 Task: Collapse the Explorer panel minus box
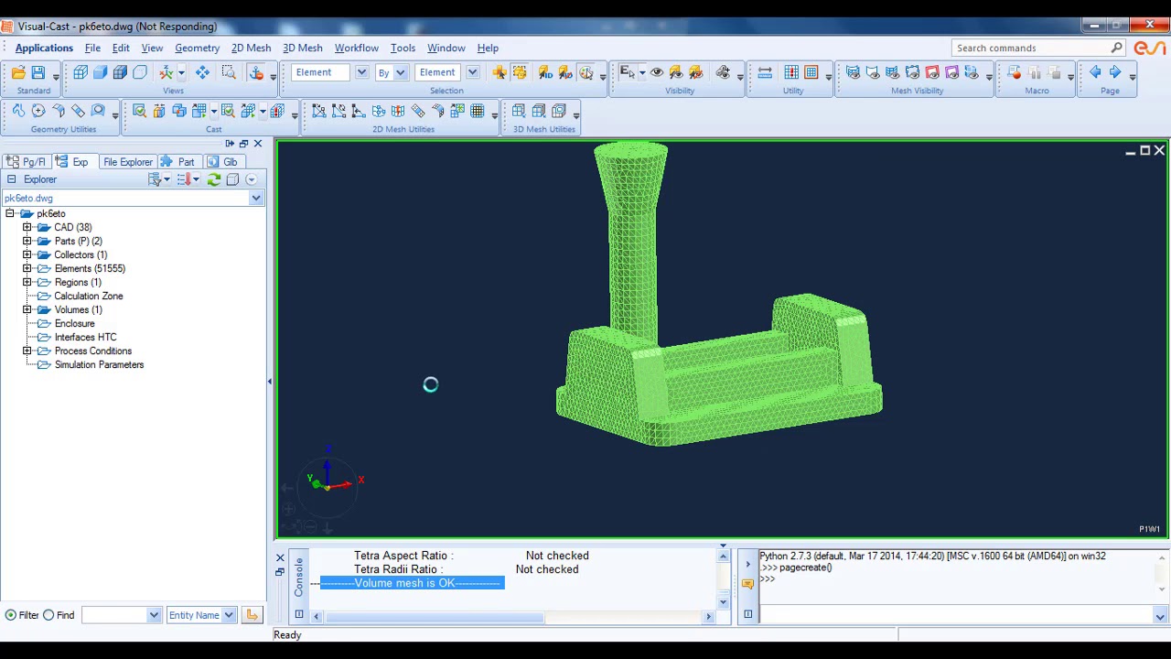[11, 179]
